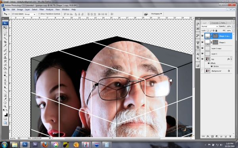Select the History Brush tool
This screenshot has width=238, height=148.
coord(5,61)
